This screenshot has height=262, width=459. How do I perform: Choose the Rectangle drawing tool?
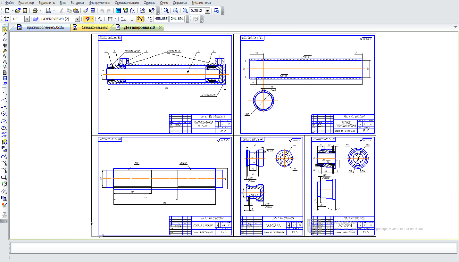pyautogui.click(x=4, y=177)
